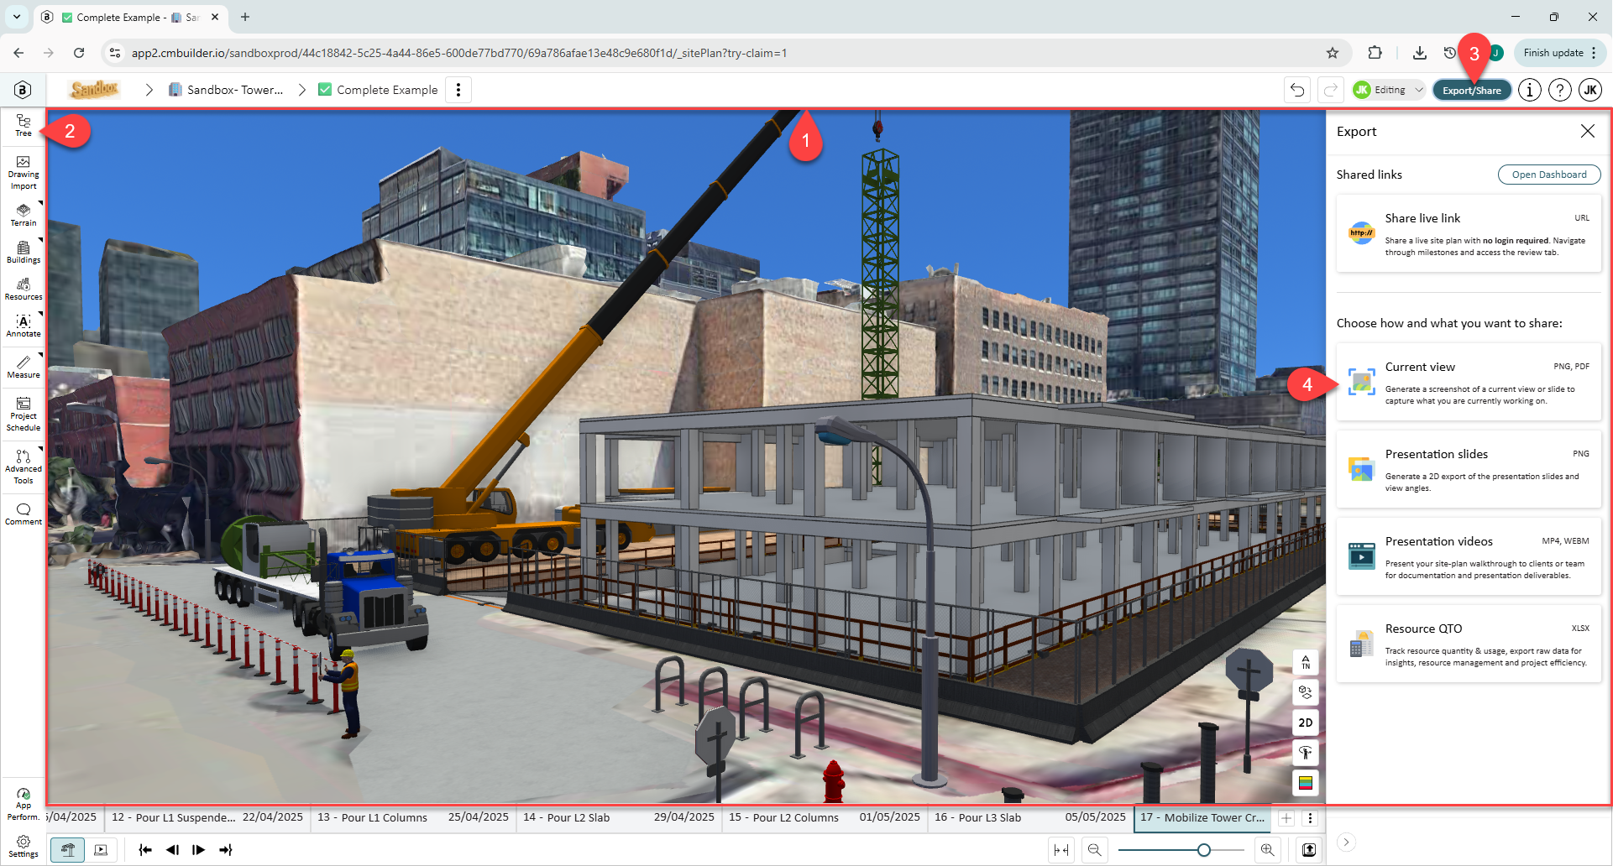The width and height of the screenshot is (1613, 866).
Task: Select the Measure tool
Action: point(24,367)
